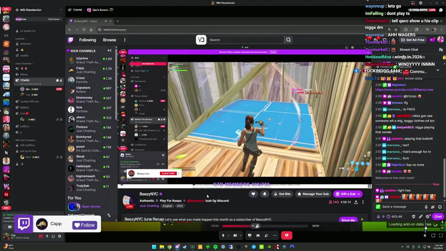Disconnect from the call with red button
This screenshot has height=251, width=446.
287,235
